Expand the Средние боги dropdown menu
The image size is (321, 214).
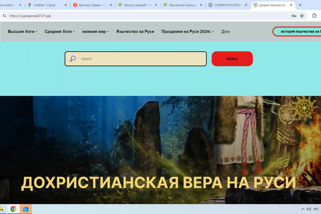[59, 32]
